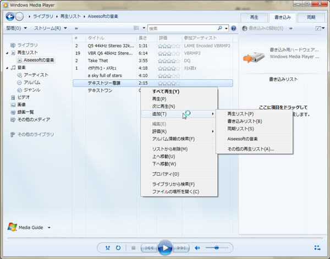Open アルバム in the sidebar
Image resolution: width=330 pixels, height=259 pixels.
click(32, 82)
